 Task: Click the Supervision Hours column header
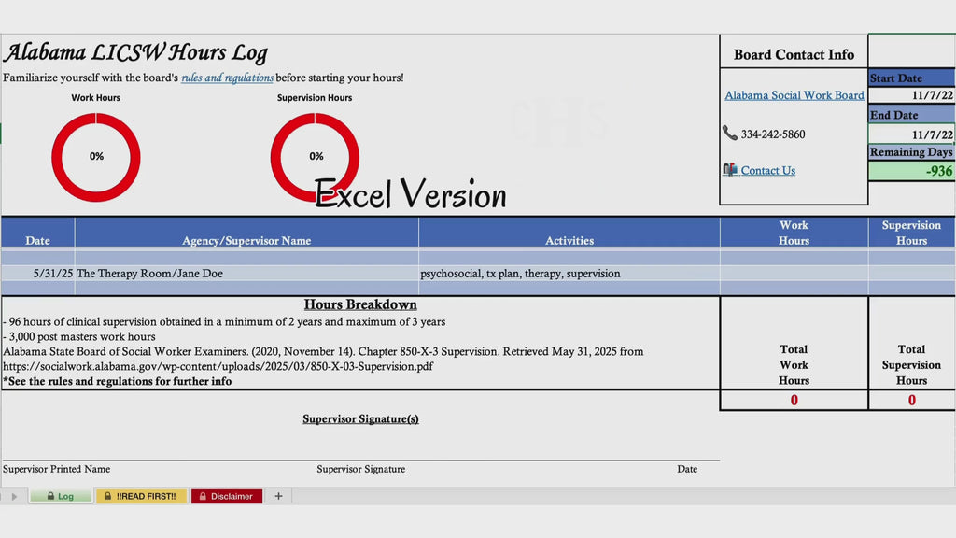911,233
